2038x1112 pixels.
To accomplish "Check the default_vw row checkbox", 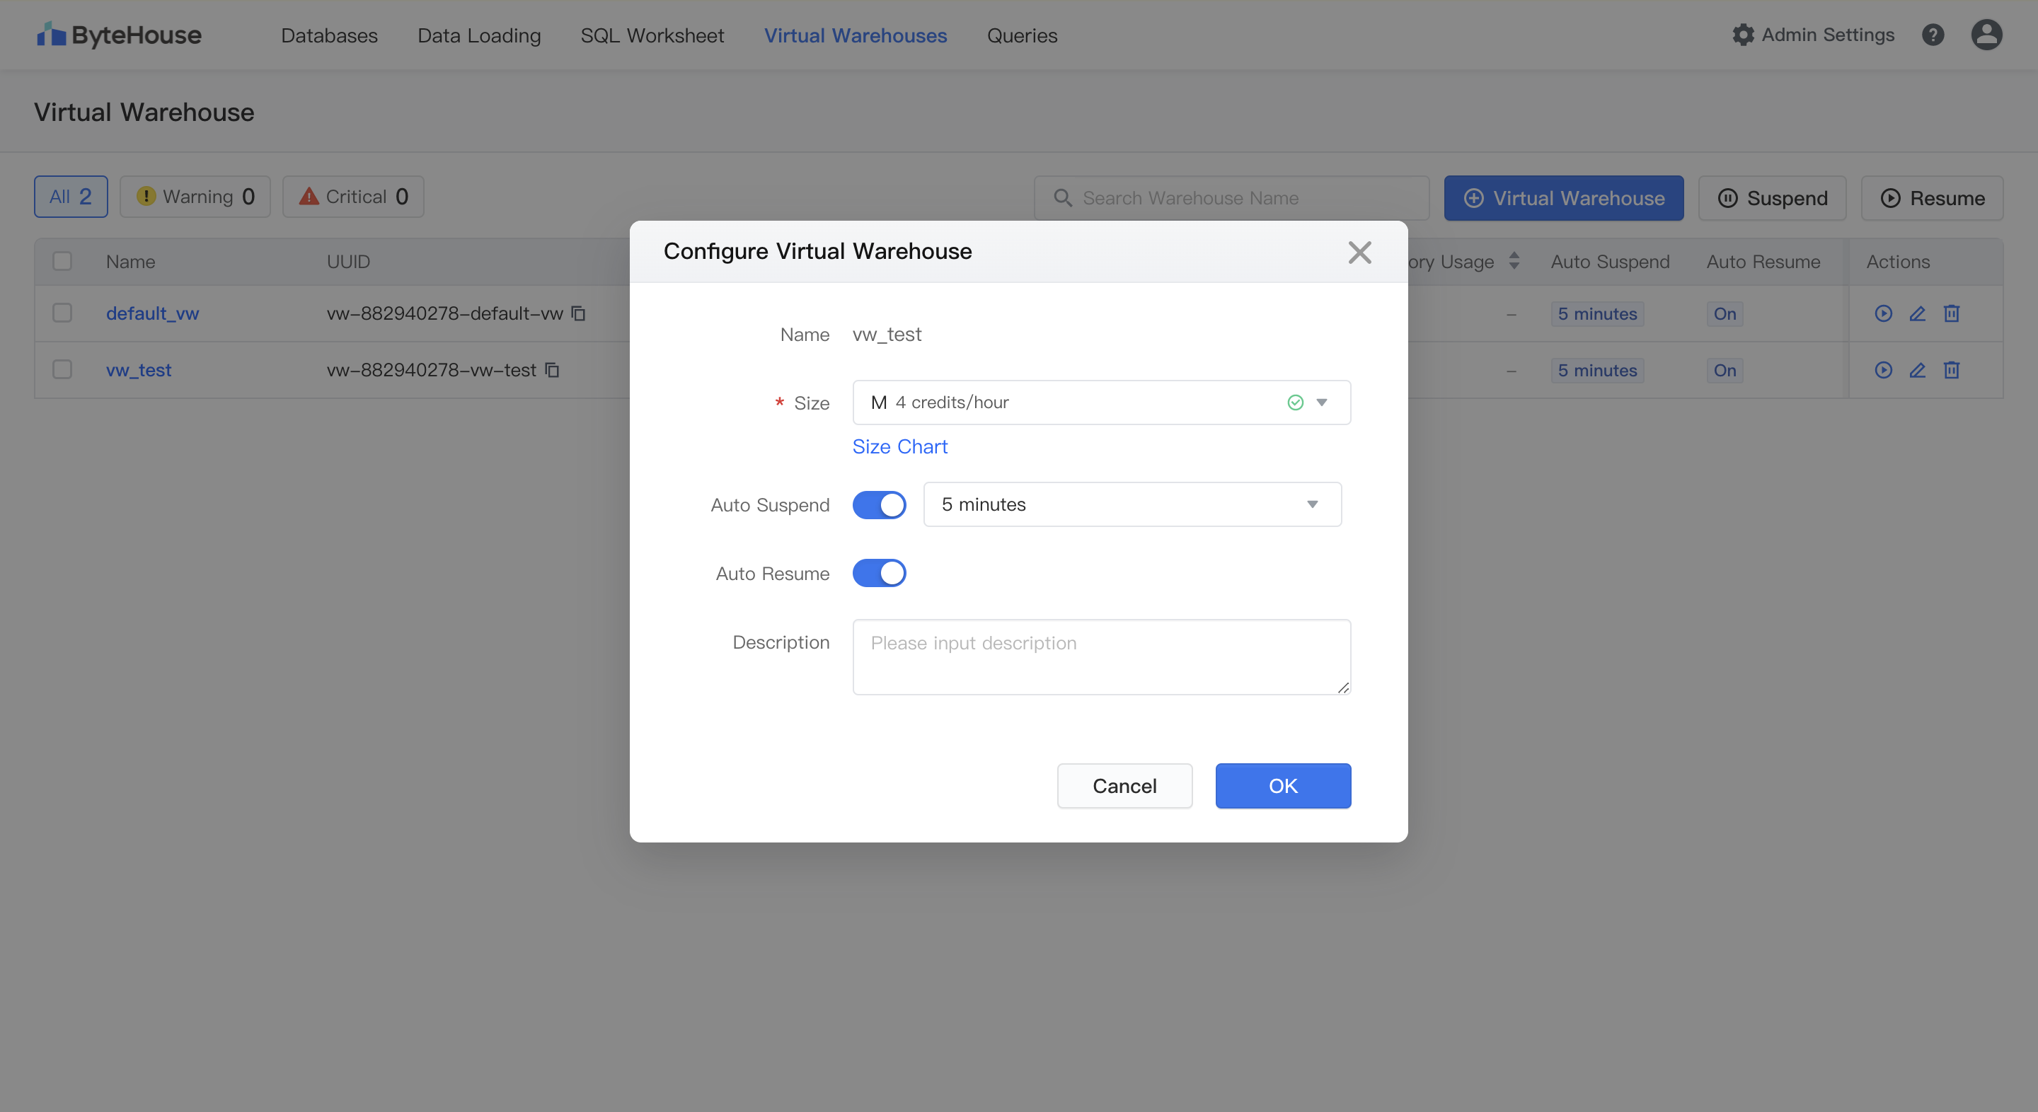I will click(x=62, y=313).
